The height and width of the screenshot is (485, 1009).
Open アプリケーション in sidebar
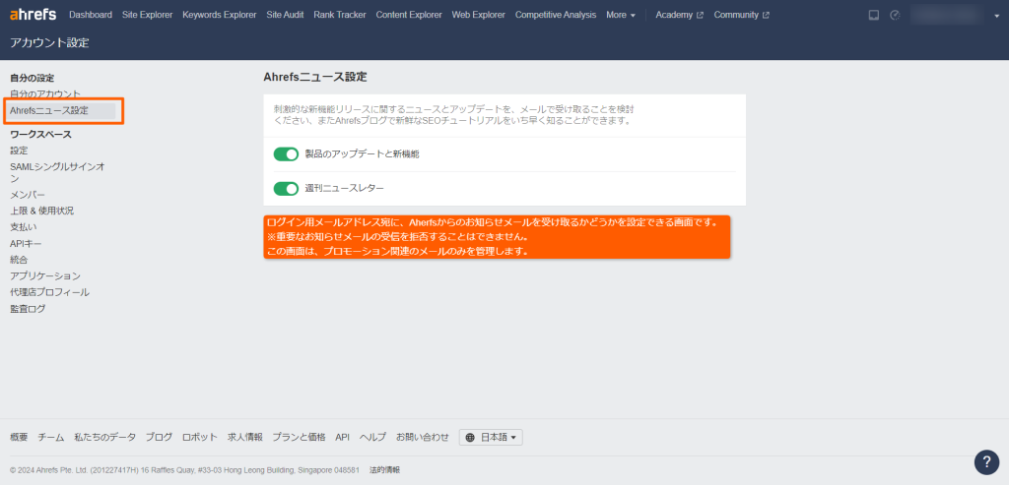coord(45,276)
